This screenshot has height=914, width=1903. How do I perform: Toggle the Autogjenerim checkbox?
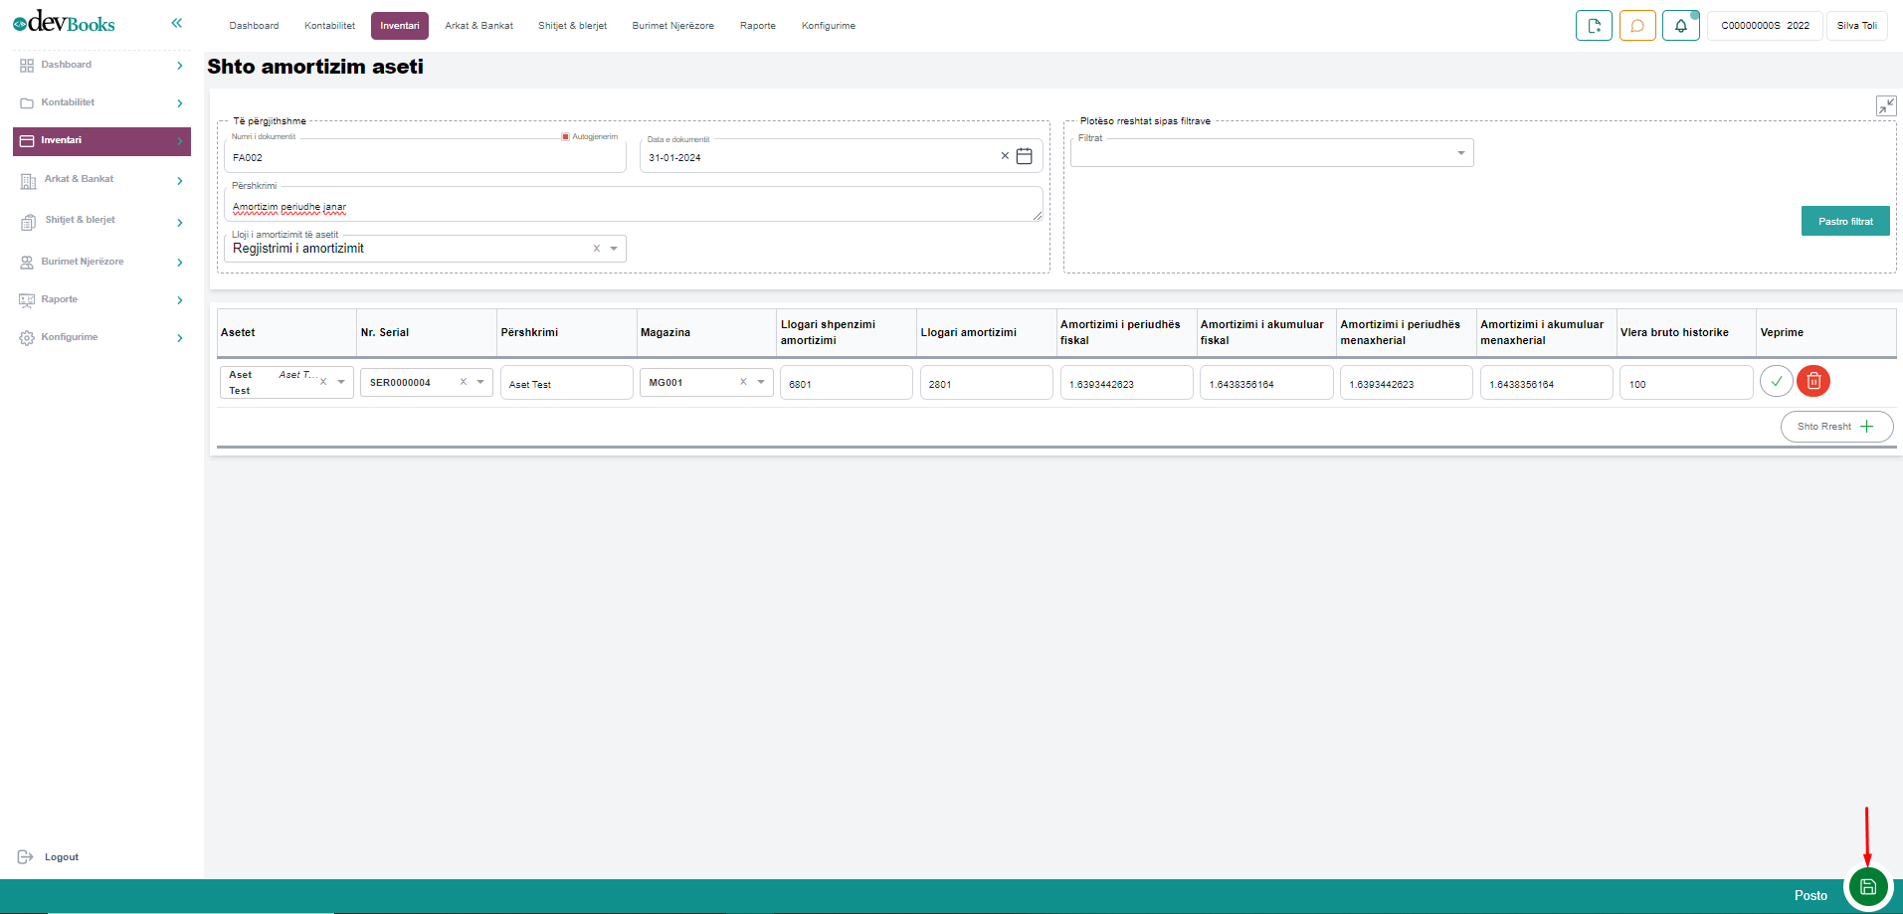pyautogui.click(x=565, y=137)
